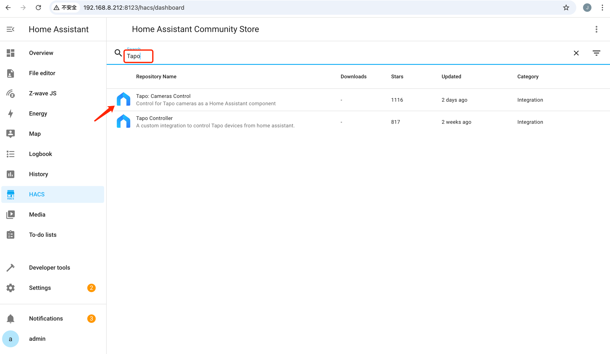
Task: Open the Energy dashboard
Action: (x=38, y=113)
